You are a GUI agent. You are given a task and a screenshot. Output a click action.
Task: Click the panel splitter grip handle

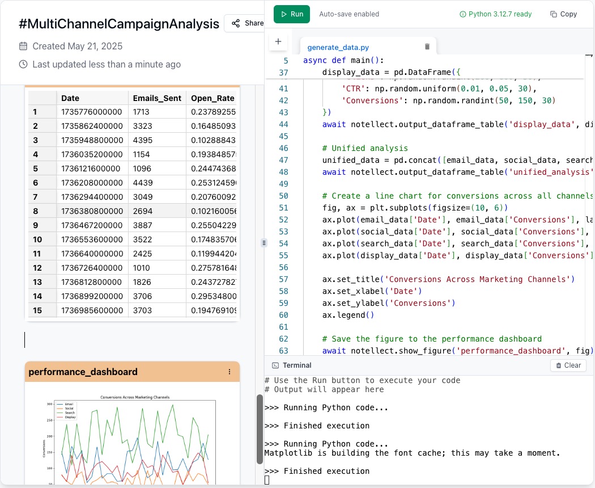[264, 242]
